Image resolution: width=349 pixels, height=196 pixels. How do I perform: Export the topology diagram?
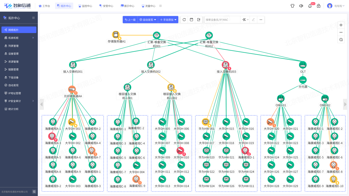[x=199, y=20]
